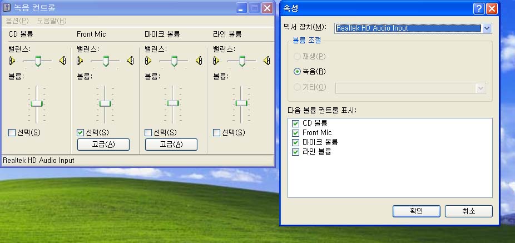
Task: Open the 옵션(P) menu
Action: (17, 21)
